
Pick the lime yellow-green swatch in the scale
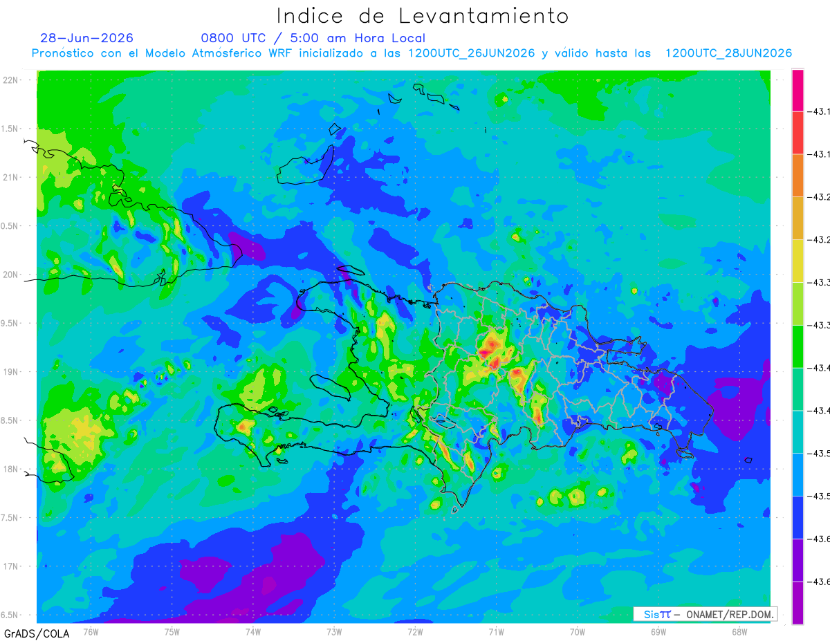[x=797, y=304]
